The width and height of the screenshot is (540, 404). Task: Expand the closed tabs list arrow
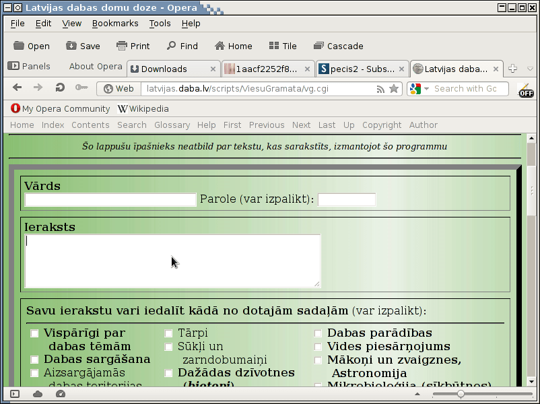(x=530, y=69)
